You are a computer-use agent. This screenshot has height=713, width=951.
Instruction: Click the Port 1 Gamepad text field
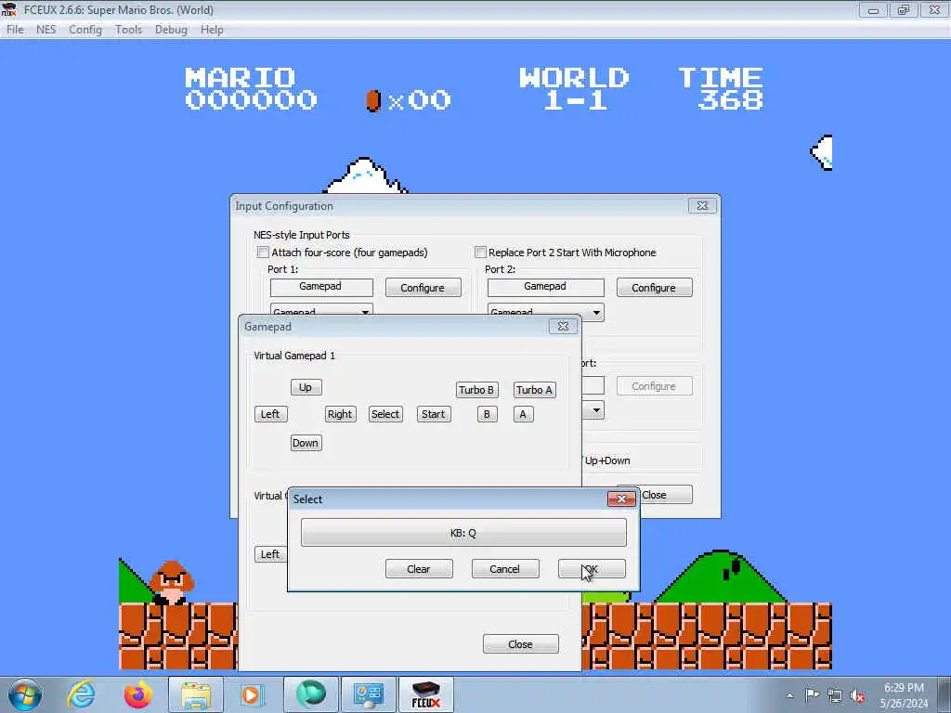(x=320, y=287)
